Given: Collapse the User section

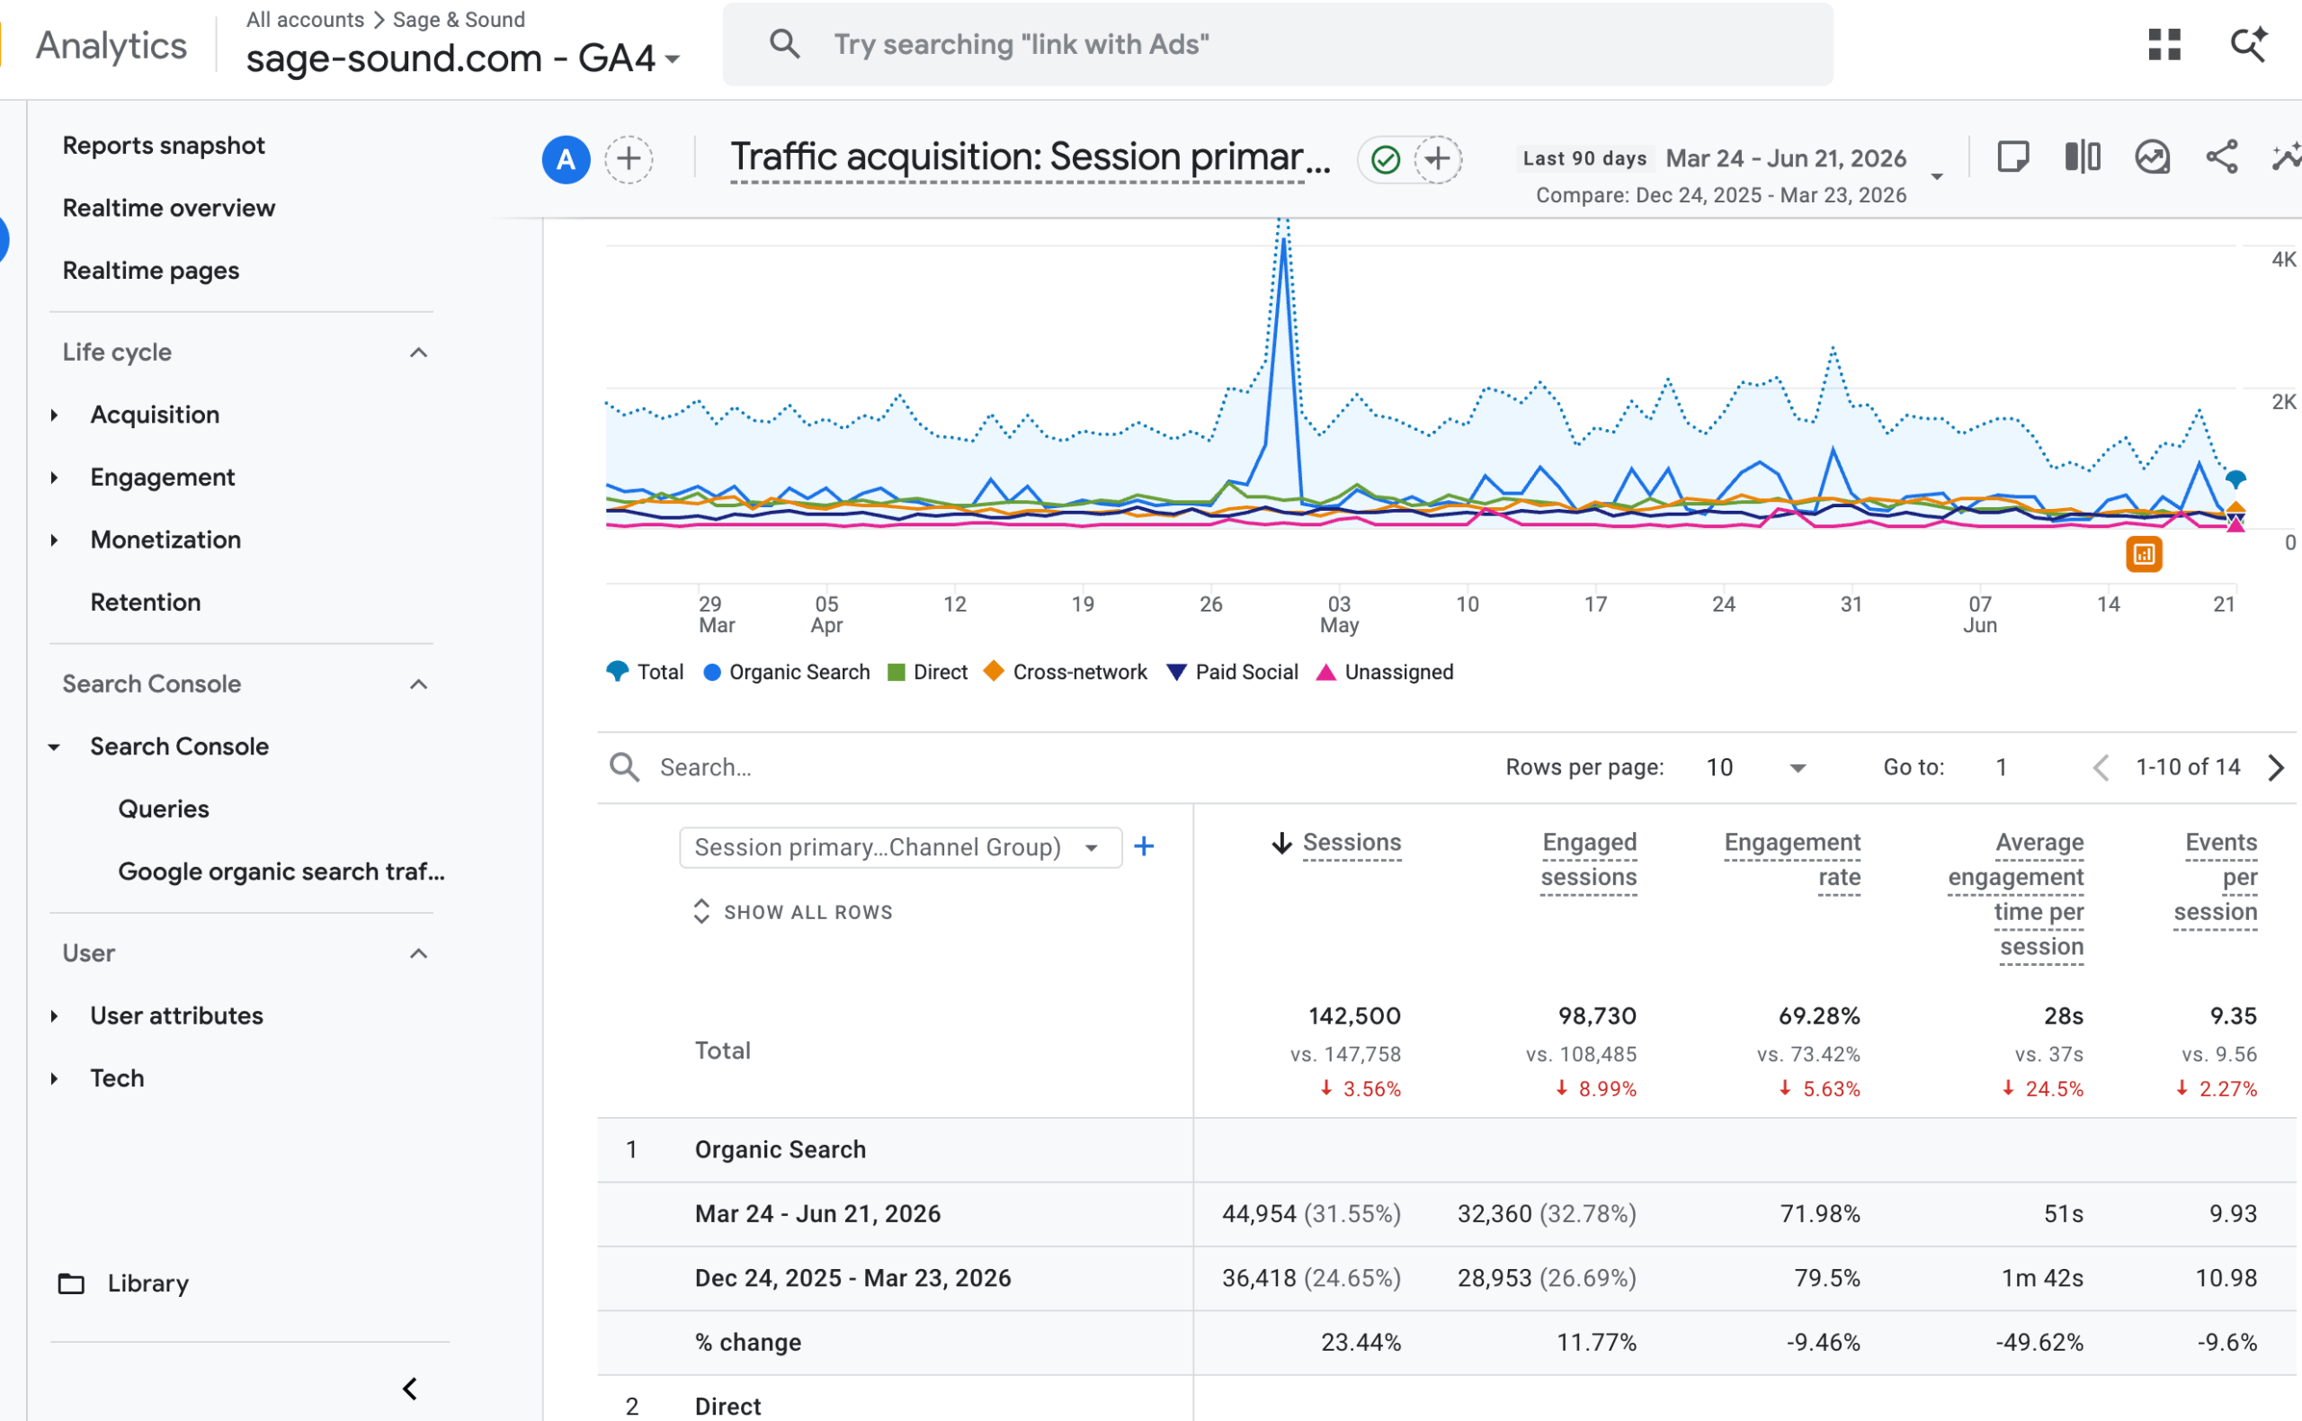Looking at the screenshot, I should 419,953.
